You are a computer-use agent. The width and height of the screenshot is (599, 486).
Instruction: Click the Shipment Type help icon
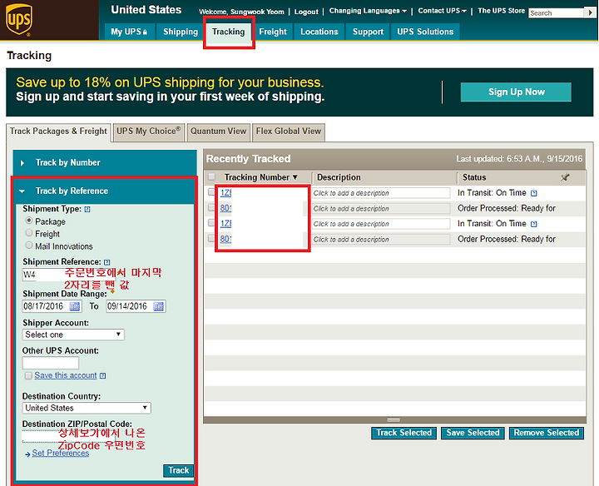pos(87,210)
